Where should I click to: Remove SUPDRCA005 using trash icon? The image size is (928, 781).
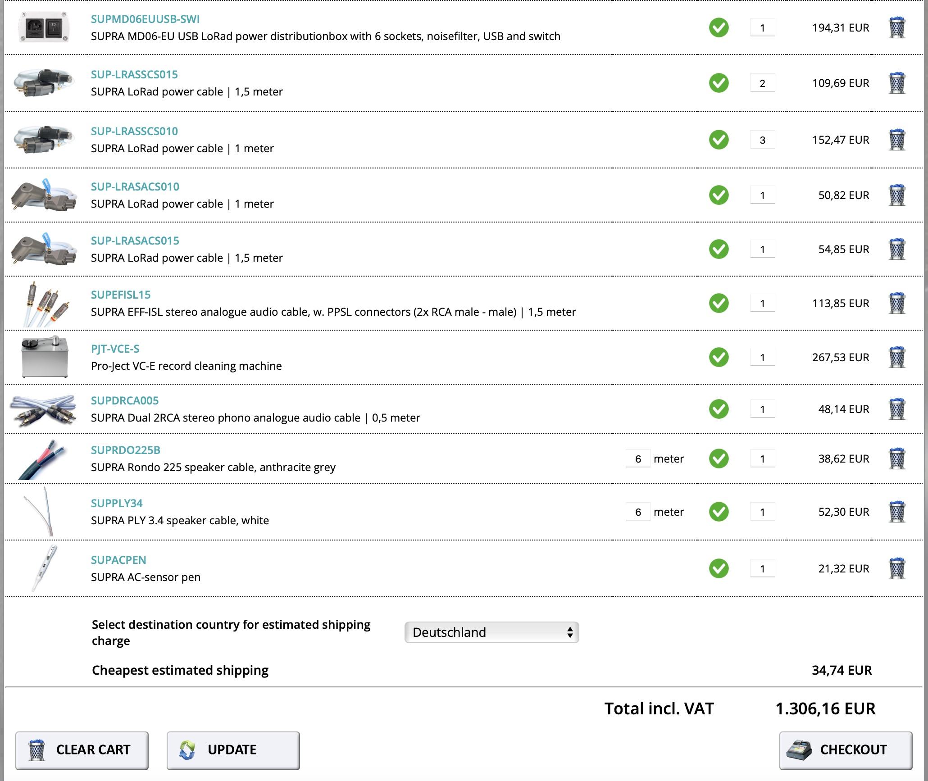point(897,409)
